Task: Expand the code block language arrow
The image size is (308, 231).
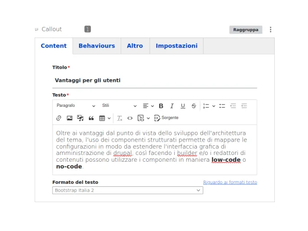Action: pos(148,118)
